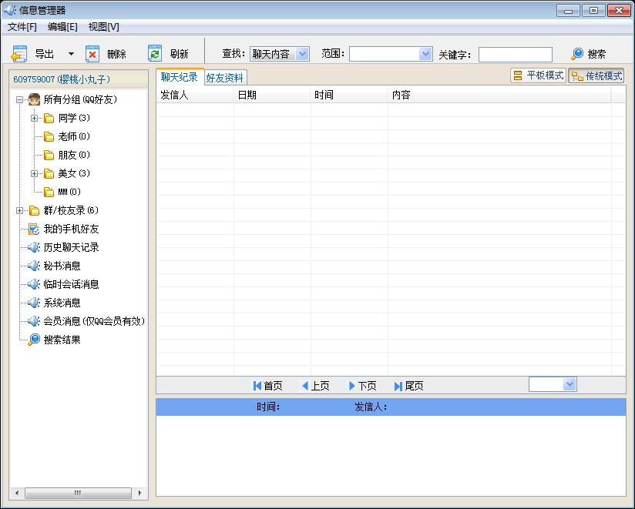Click the tree scrollbar left arrow
The width and height of the screenshot is (635, 509).
[x=17, y=493]
